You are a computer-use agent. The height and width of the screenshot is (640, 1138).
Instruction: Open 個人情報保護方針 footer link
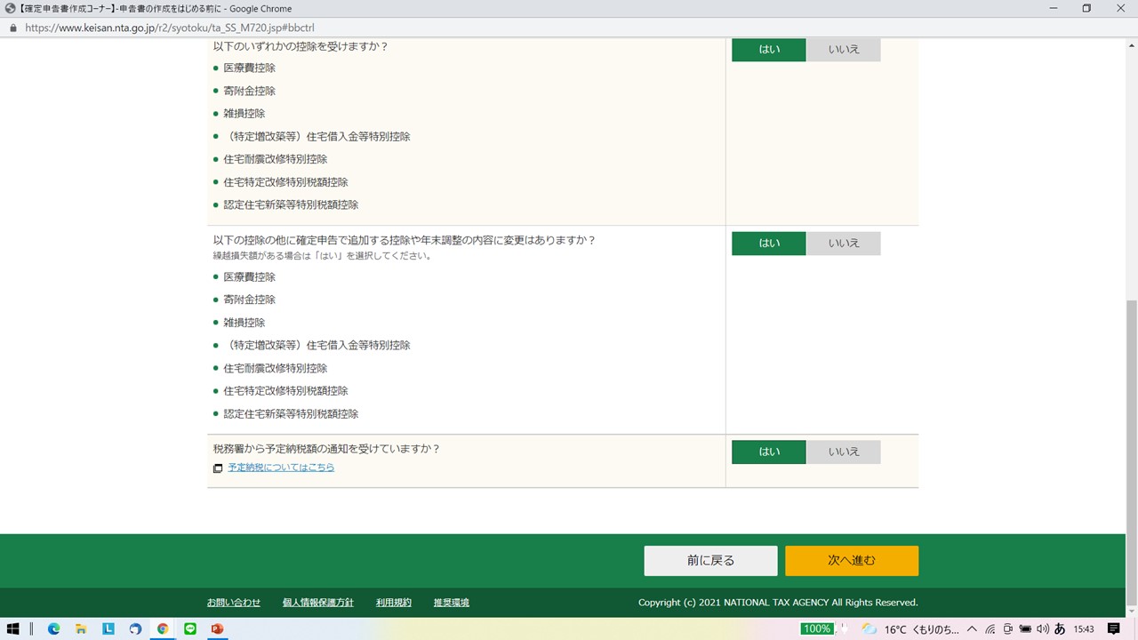tap(318, 603)
